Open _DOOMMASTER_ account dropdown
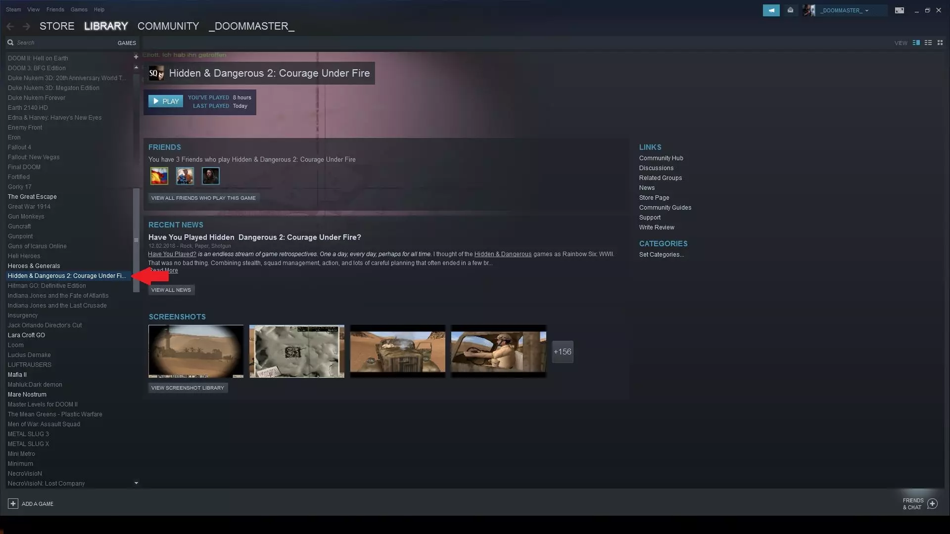The image size is (950, 534). coord(844,10)
